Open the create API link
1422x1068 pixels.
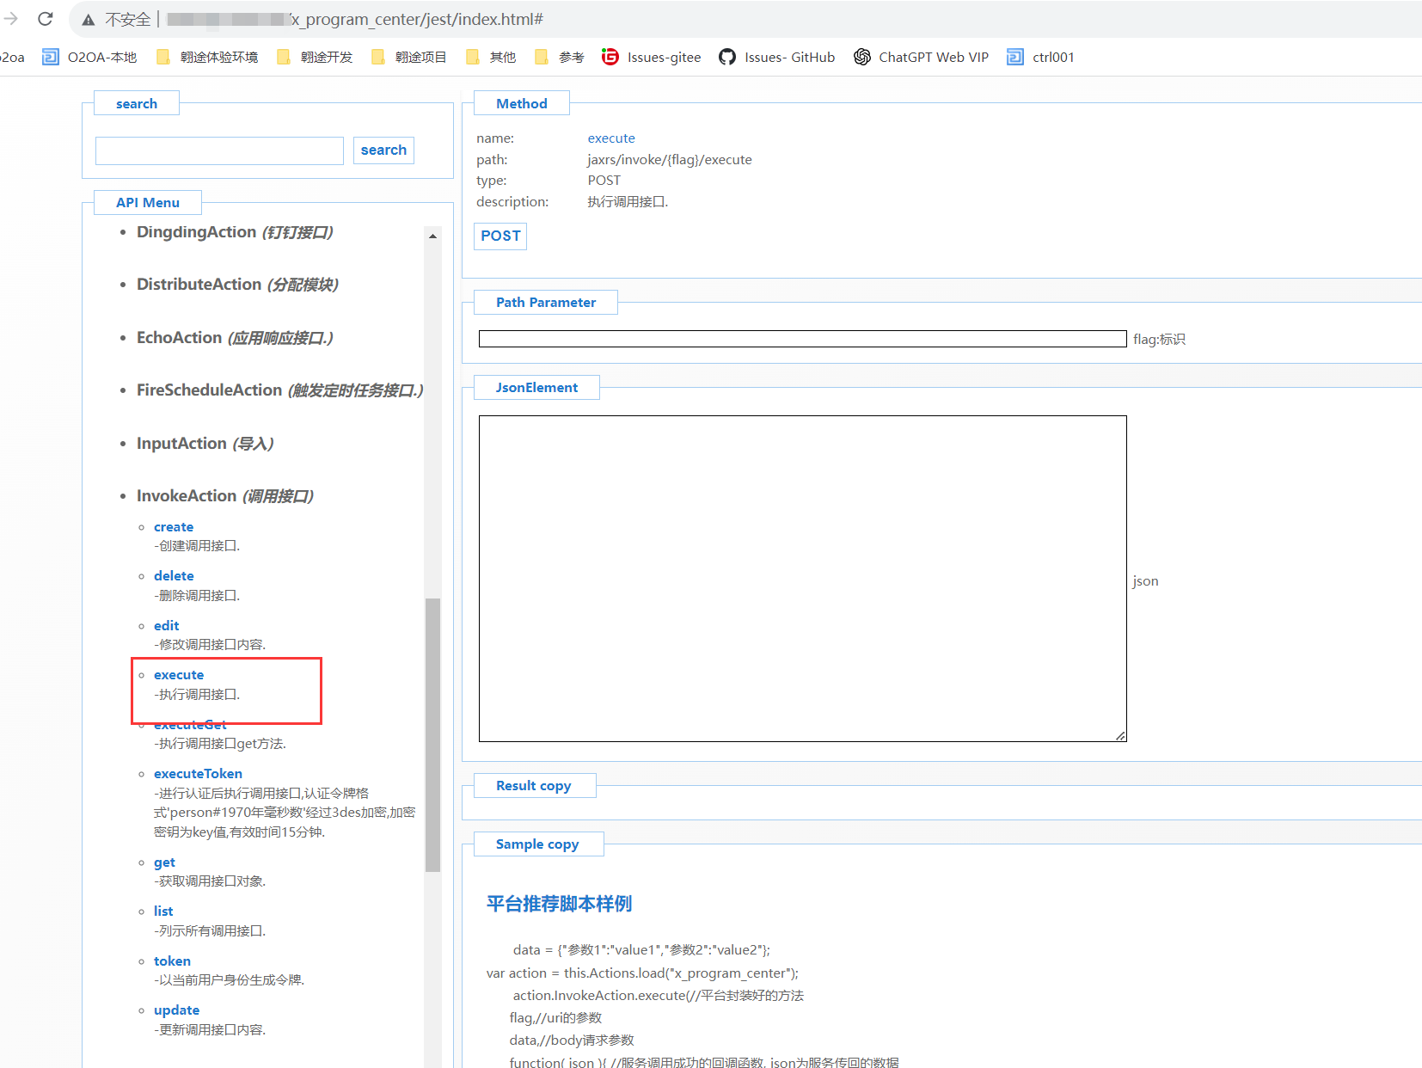coord(174,527)
